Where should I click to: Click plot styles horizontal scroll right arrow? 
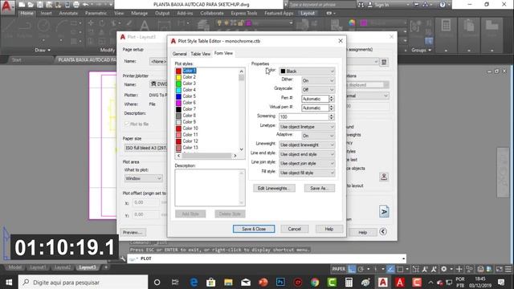[235, 156]
